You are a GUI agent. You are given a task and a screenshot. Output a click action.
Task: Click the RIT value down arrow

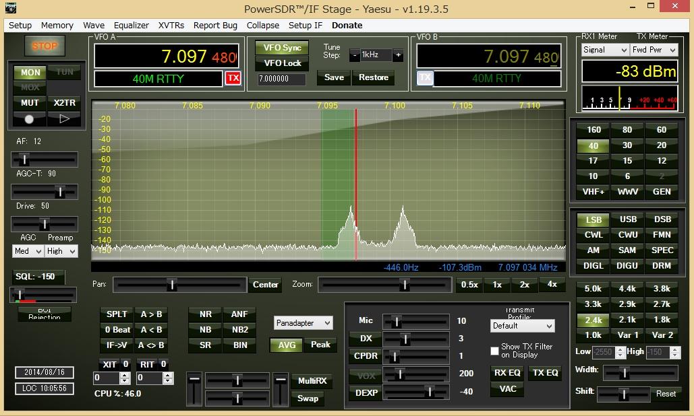click(167, 381)
